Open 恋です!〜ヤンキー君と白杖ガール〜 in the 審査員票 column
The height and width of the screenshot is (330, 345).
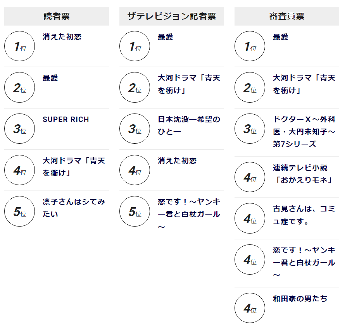(x=304, y=263)
